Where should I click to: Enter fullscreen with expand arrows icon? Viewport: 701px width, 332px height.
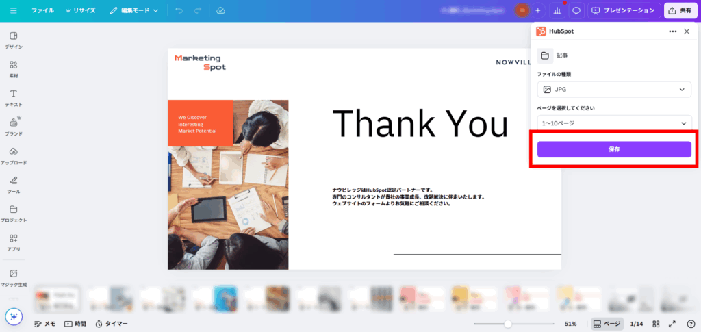pos(672,324)
